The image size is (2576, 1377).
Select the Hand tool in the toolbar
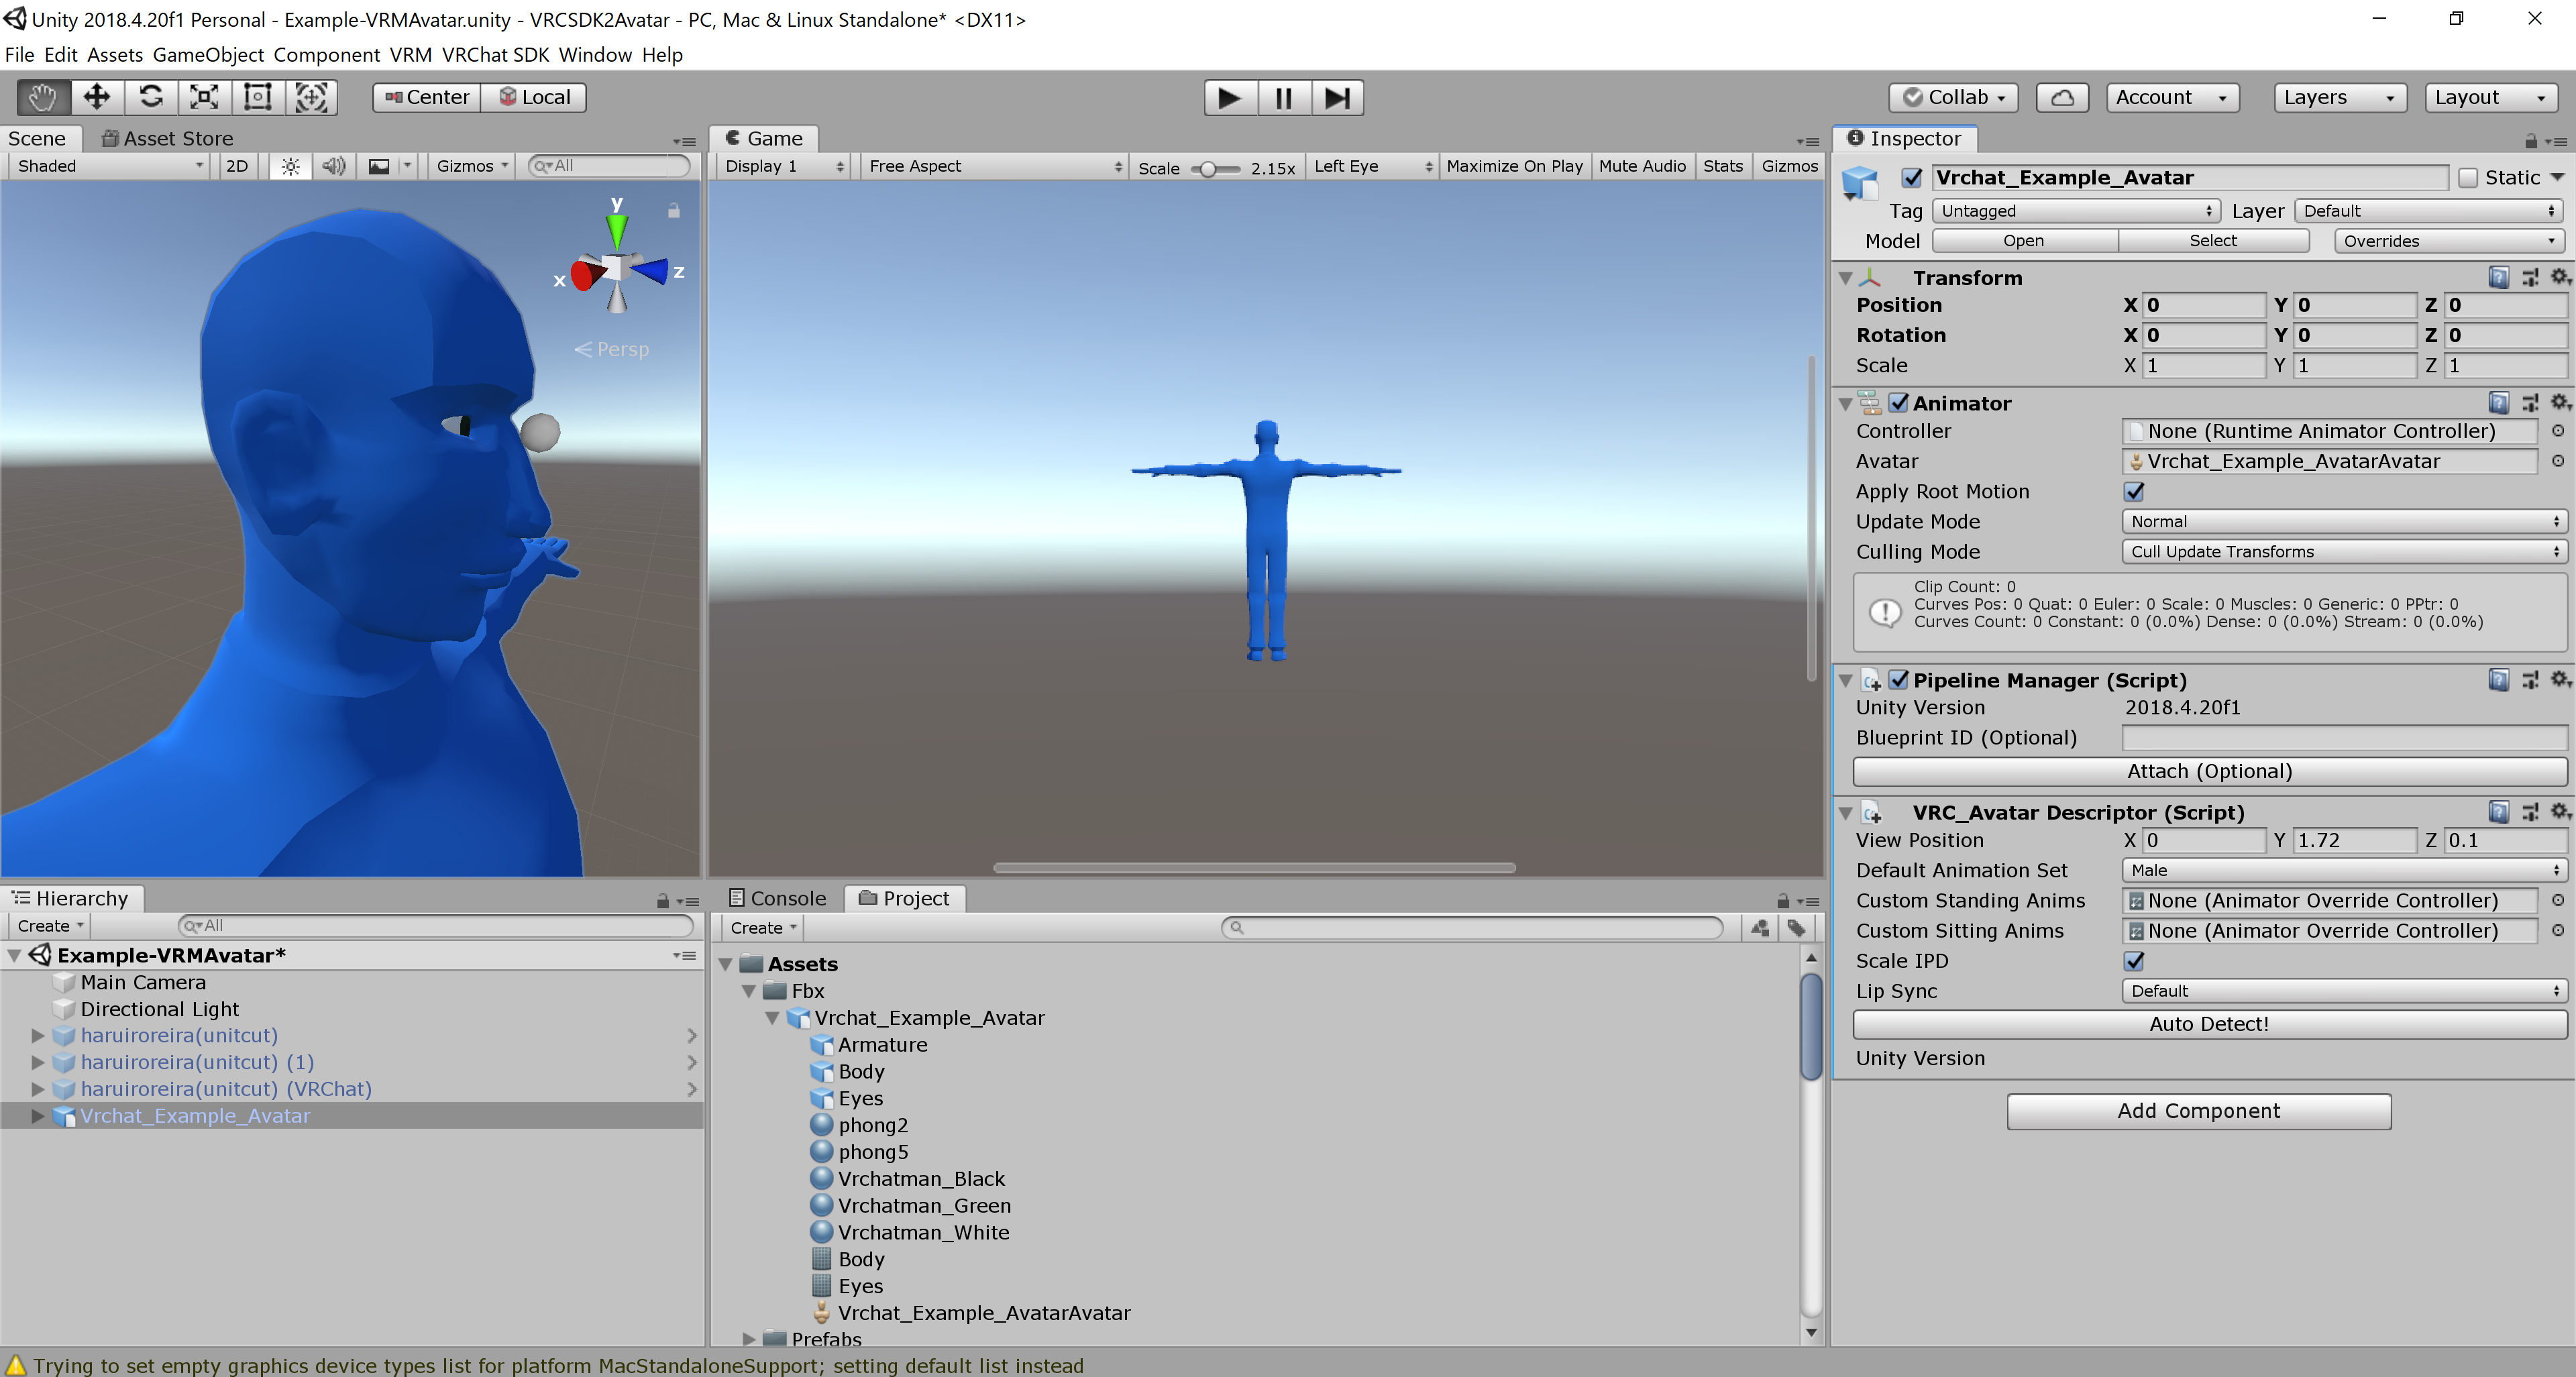(x=41, y=97)
